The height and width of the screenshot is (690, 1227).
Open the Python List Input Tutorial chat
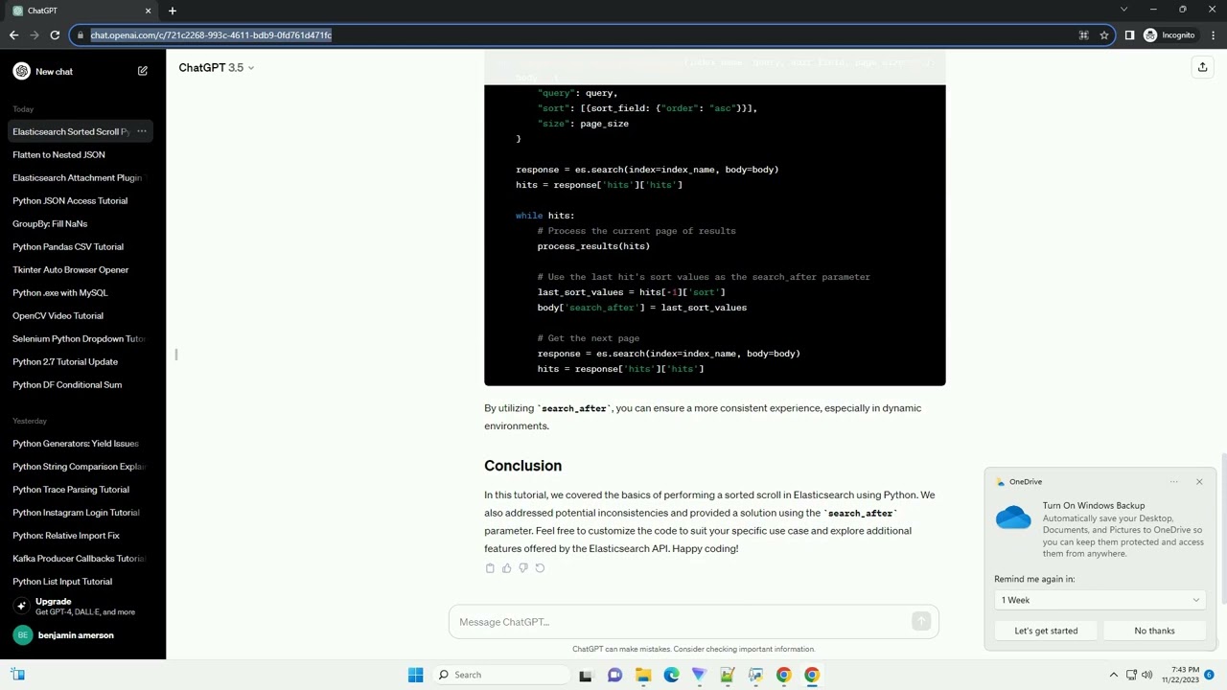81,582
